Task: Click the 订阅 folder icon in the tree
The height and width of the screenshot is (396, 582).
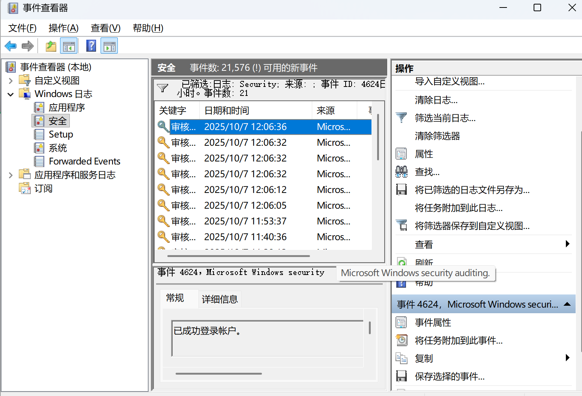Action: click(25, 188)
